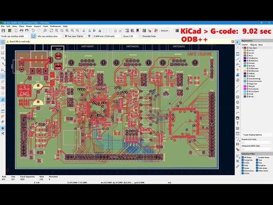The width and height of the screenshot is (273, 205).
Task: Select the In1.Cu layer row
Action: 257,50
